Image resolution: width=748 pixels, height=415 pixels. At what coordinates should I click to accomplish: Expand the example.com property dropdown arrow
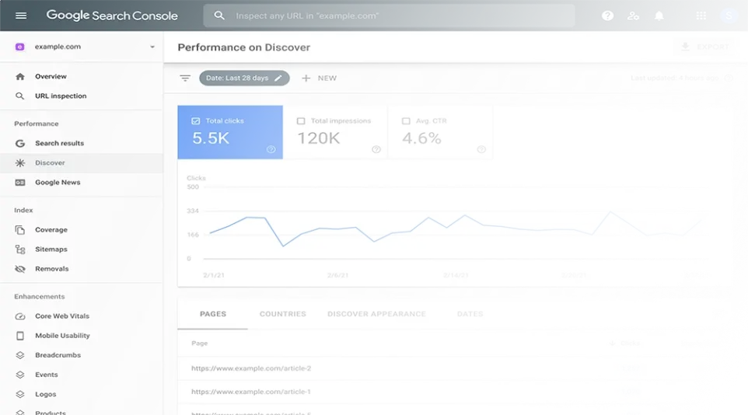point(152,47)
